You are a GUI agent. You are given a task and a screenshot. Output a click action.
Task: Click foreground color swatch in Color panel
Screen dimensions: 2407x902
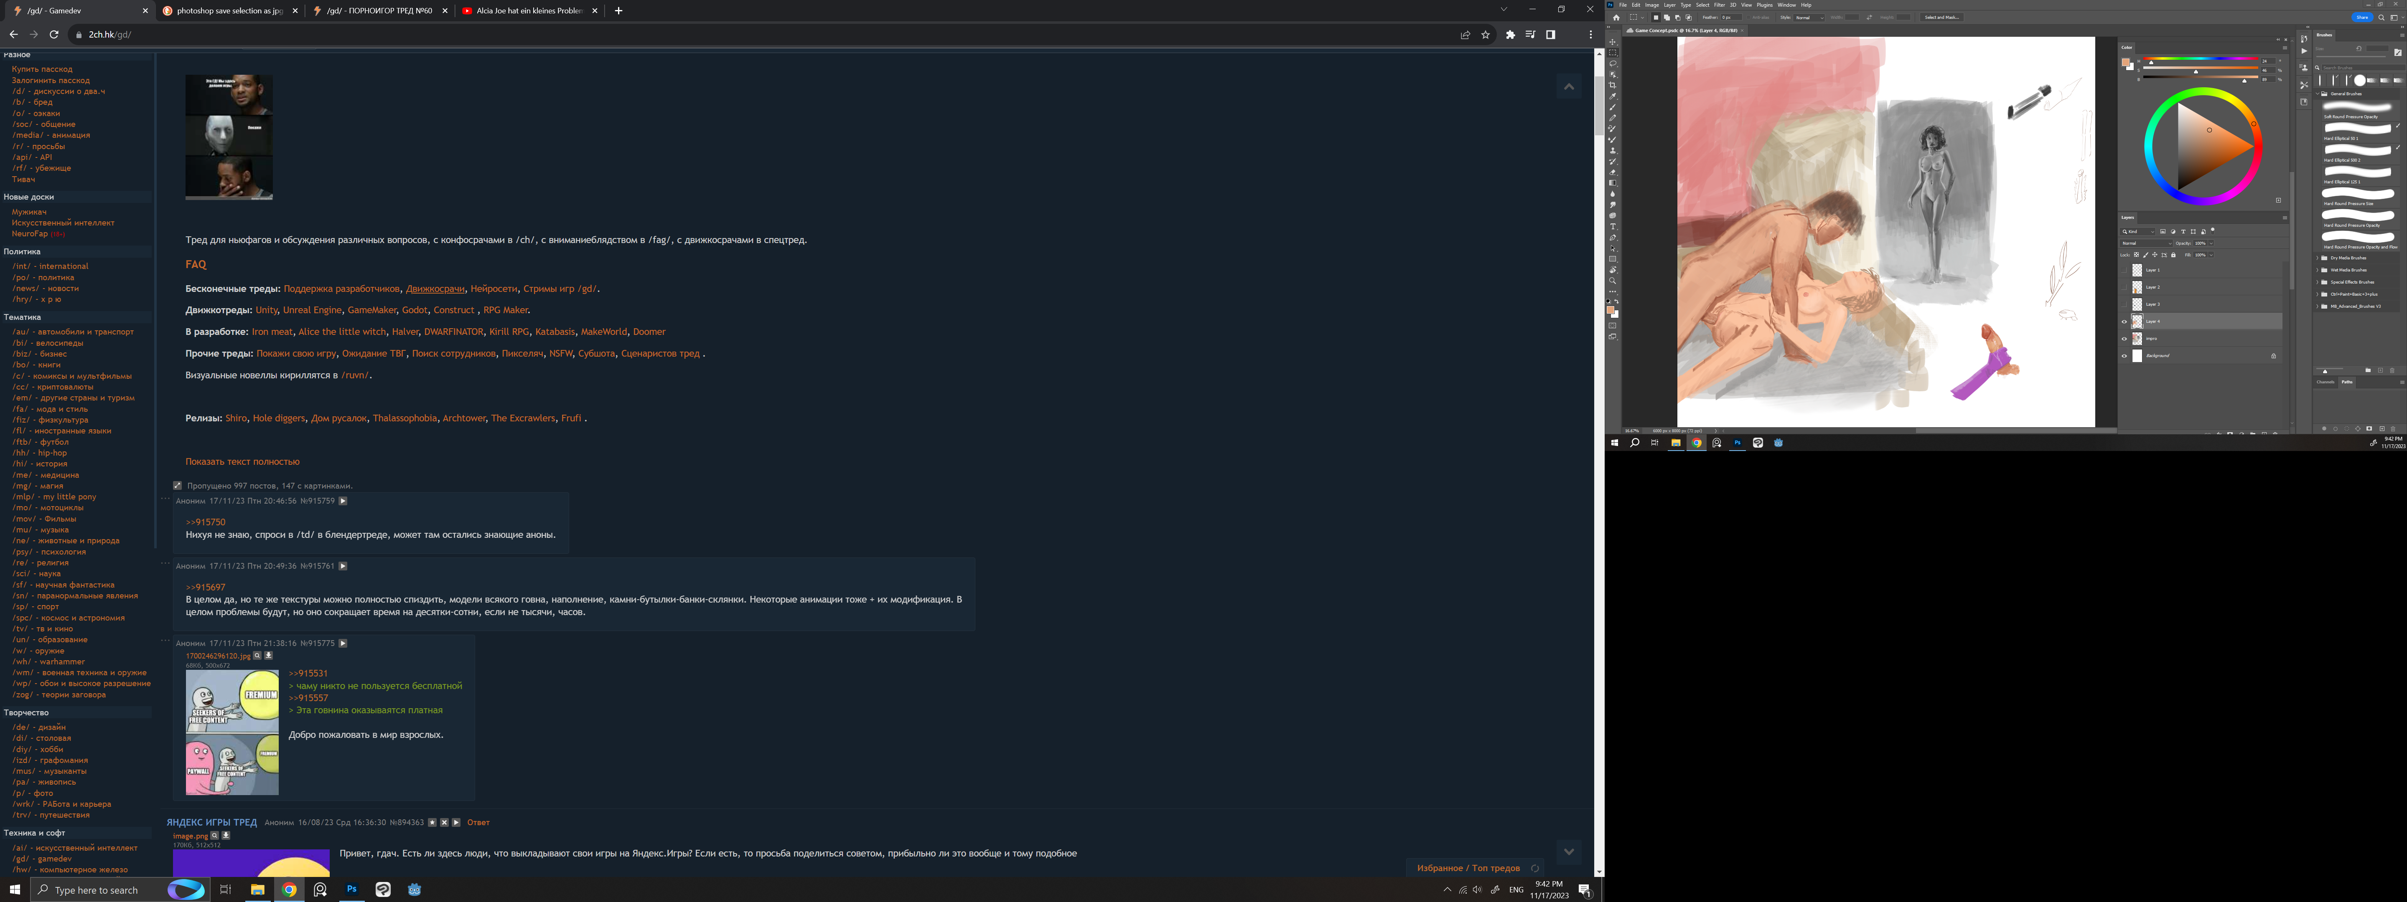click(2126, 63)
